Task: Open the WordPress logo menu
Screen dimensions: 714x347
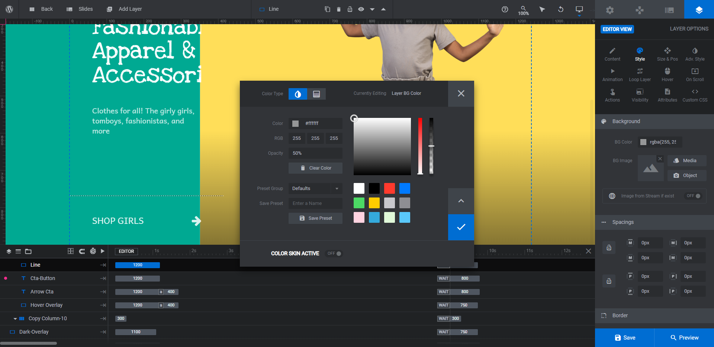Action: 9,9
